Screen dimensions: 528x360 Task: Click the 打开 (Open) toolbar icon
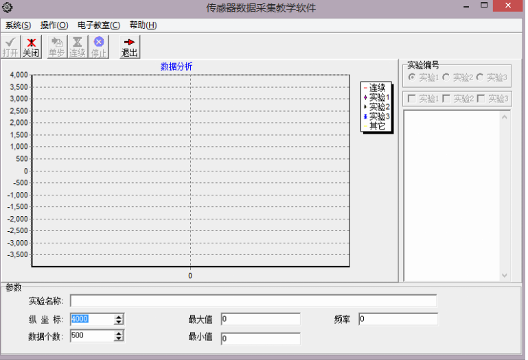pos(10,43)
